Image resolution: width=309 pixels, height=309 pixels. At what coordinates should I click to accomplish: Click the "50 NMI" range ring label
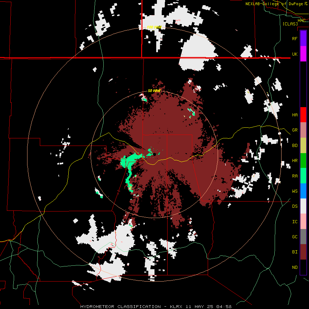coord(154,91)
